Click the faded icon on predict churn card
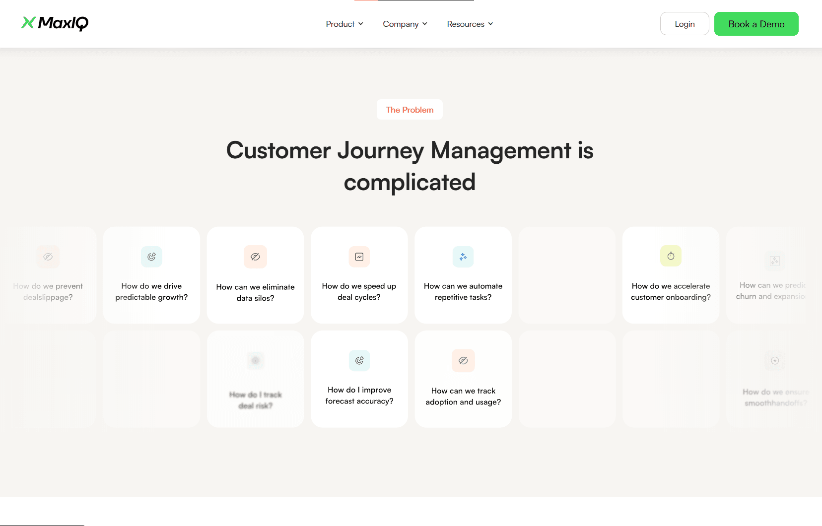This screenshot has width=822, height=526. coord(775,261)
